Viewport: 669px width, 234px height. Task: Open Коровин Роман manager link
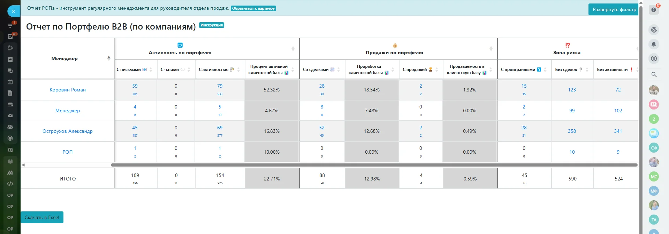[x=68, y=90]
